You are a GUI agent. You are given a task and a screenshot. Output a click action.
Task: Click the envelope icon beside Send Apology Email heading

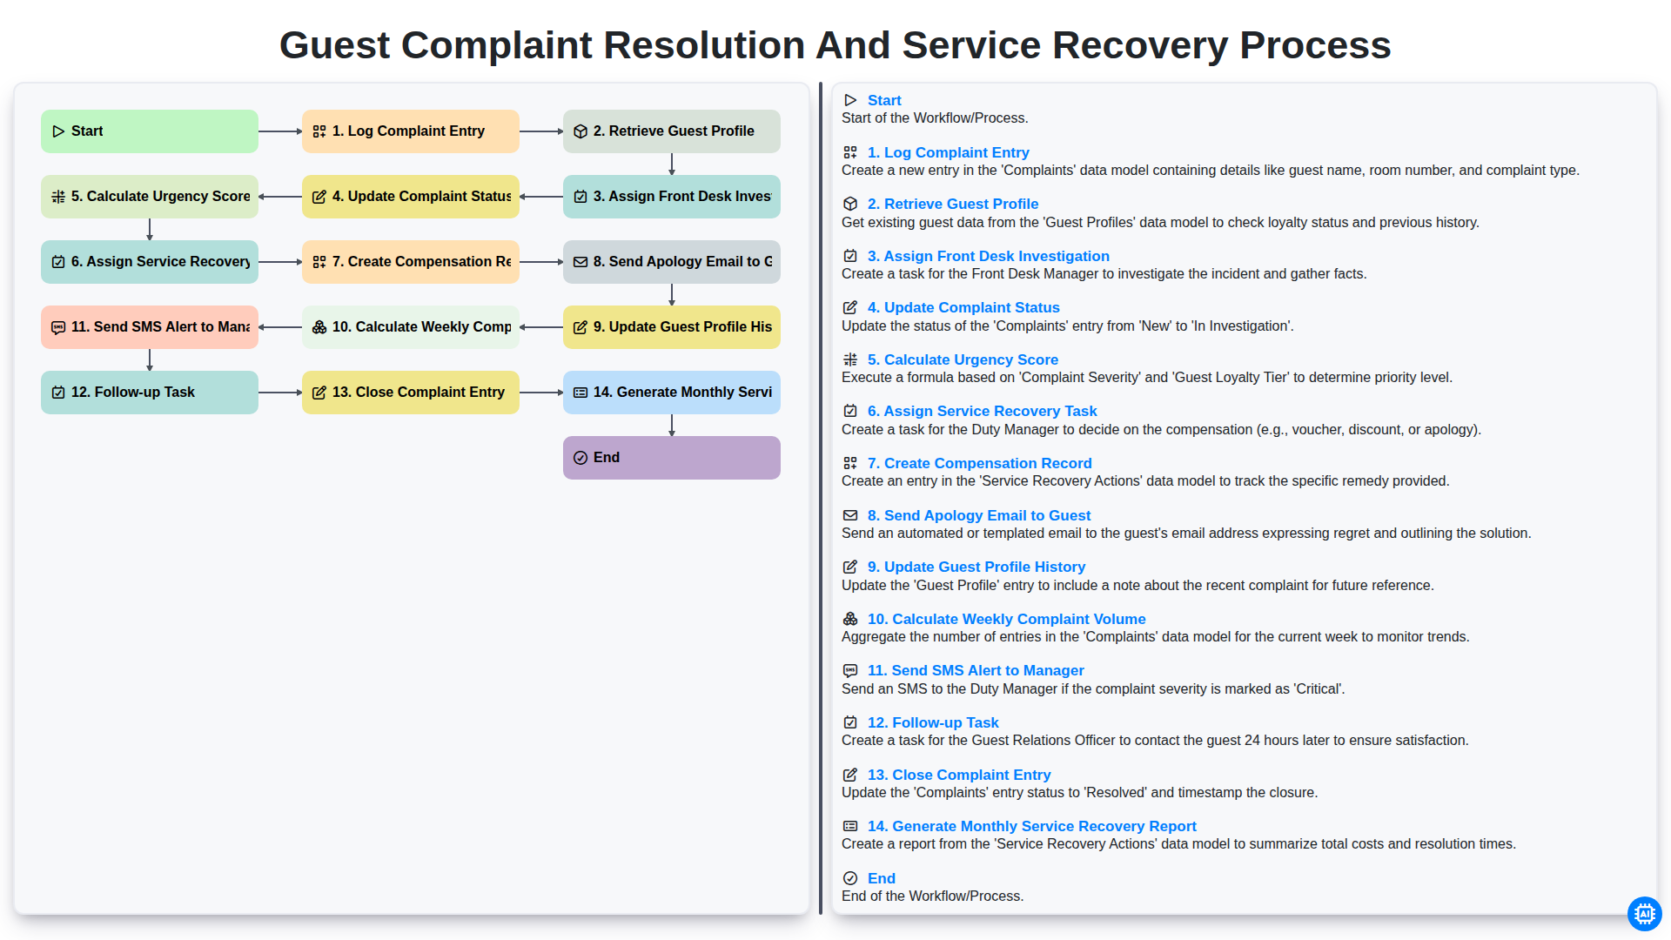[850, 515]
